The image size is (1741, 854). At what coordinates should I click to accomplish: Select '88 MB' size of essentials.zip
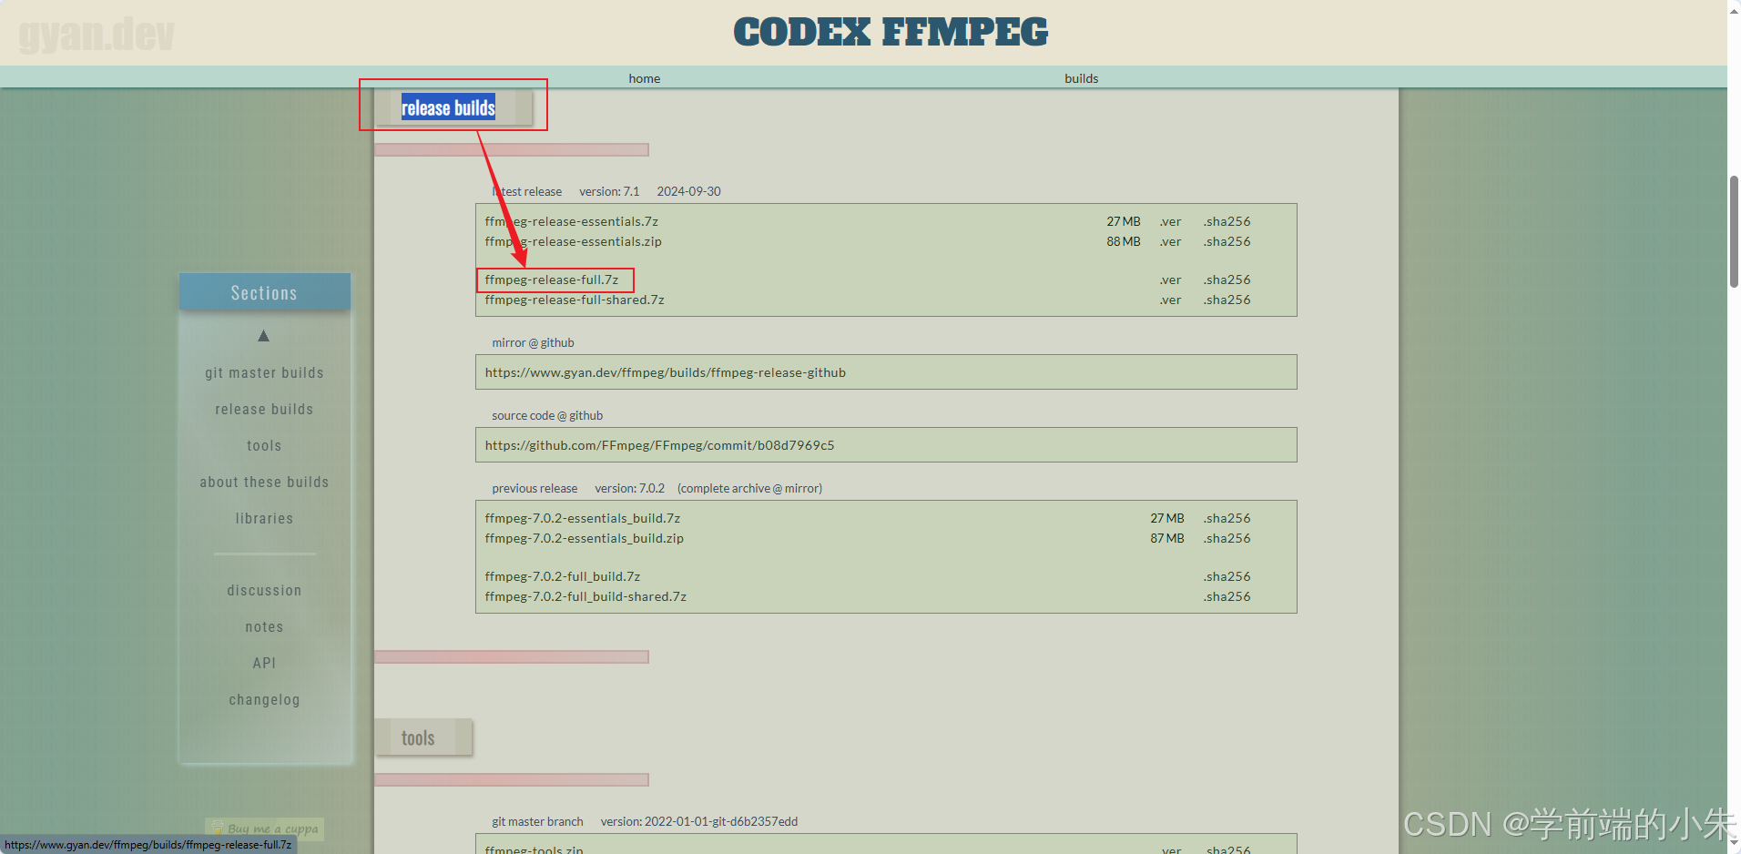pos(1123,241)
